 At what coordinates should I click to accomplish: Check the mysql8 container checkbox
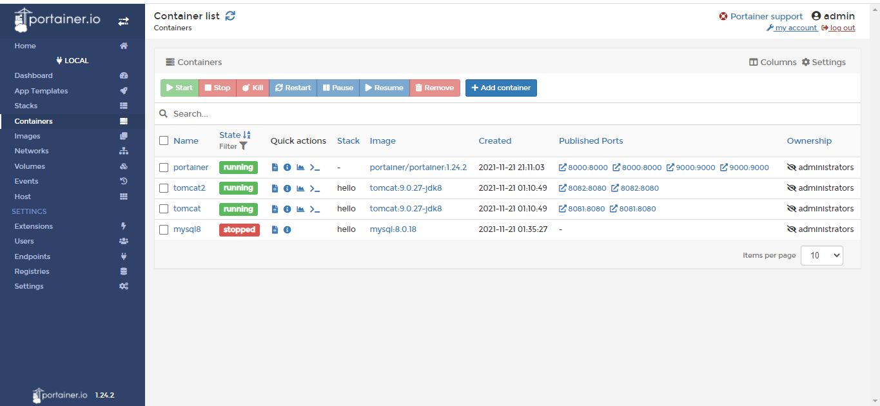[x=164, y=229]
